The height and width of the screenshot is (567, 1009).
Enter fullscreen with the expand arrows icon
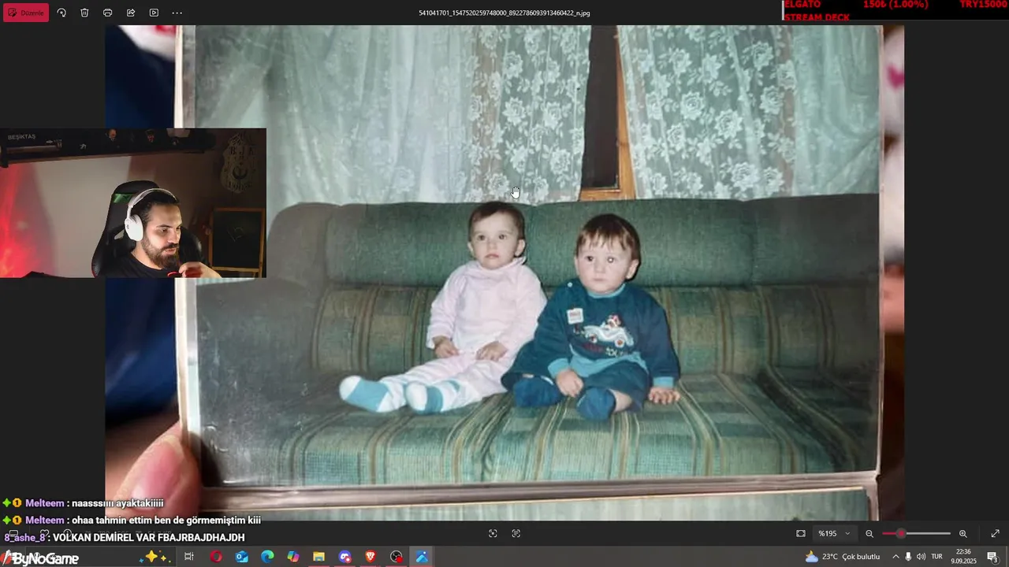coord(995,533)
